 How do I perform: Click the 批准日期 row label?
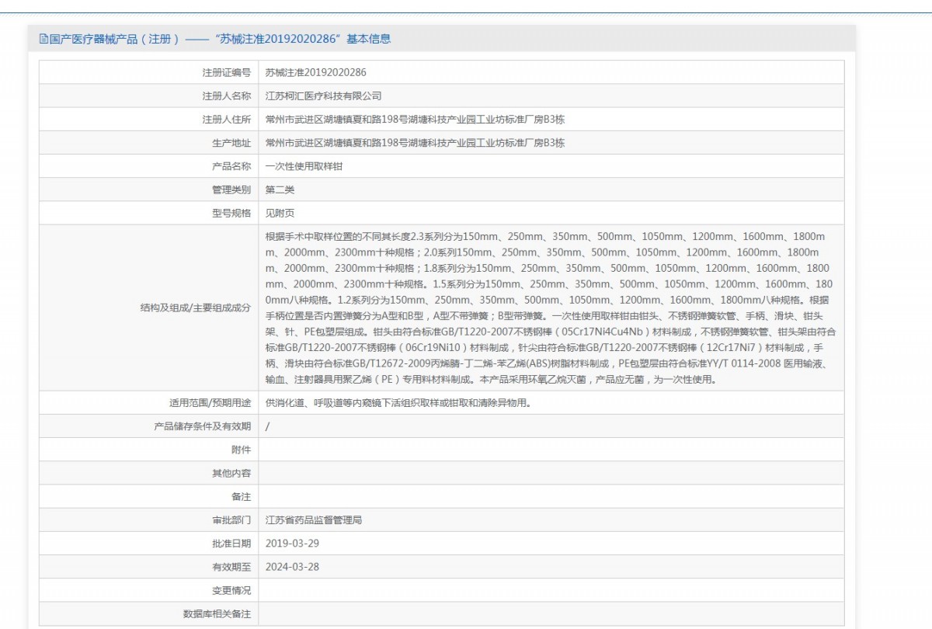pos(231,543)
